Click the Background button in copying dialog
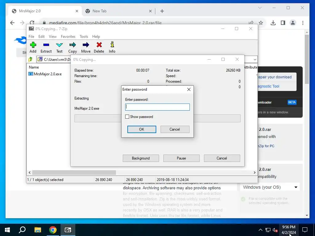The width and height of the screenshot is (315, 236). coord(141,158)
